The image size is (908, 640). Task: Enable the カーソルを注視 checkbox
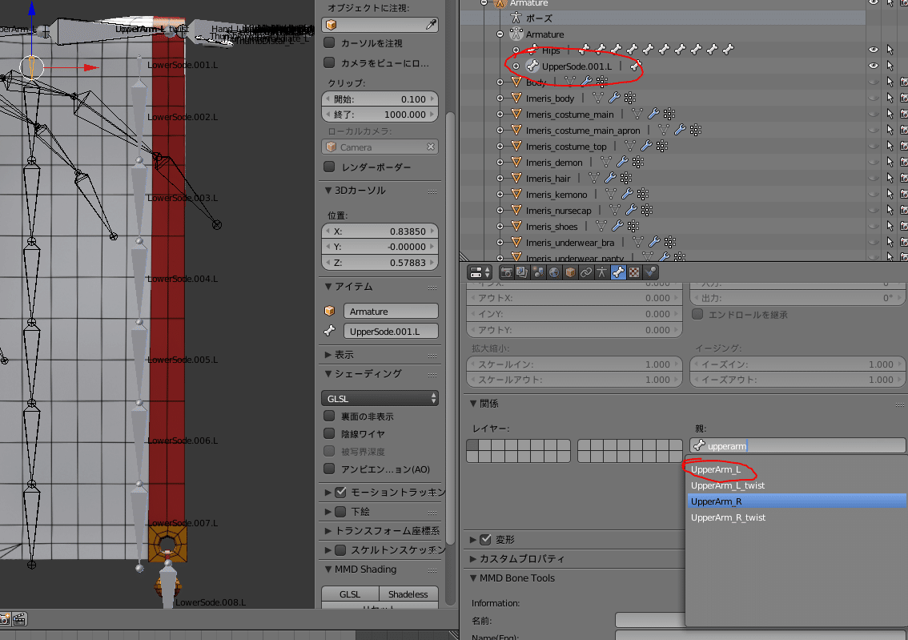pos(330,43)
